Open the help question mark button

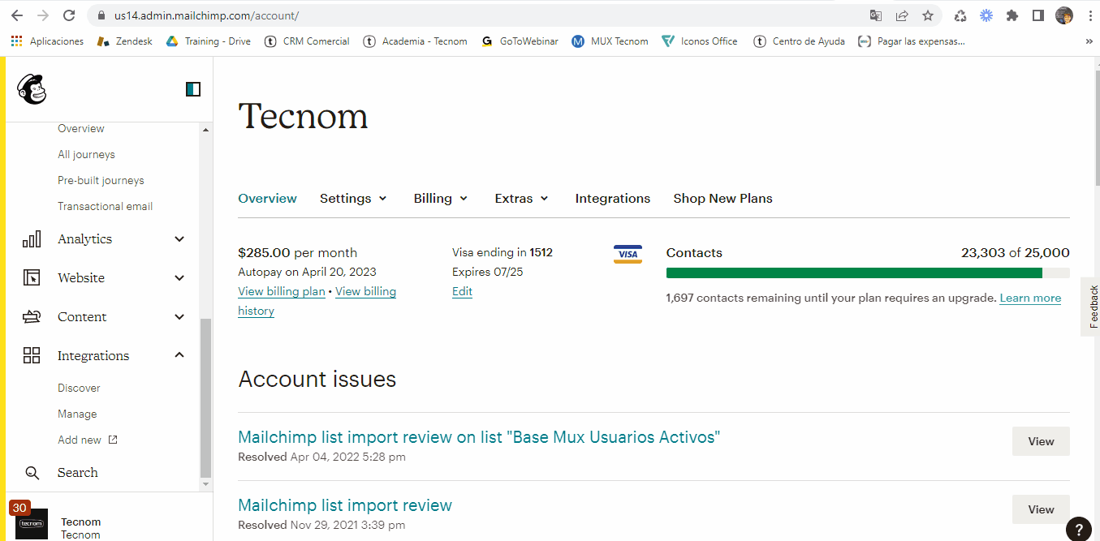(1078, 528)
